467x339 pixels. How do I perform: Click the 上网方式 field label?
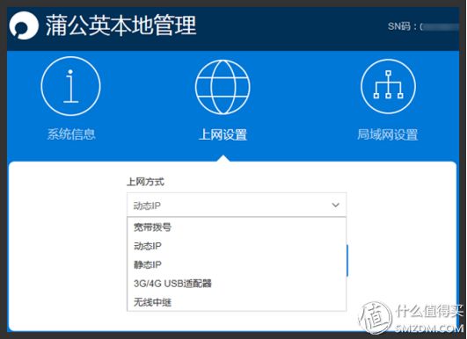click(145, 182)
